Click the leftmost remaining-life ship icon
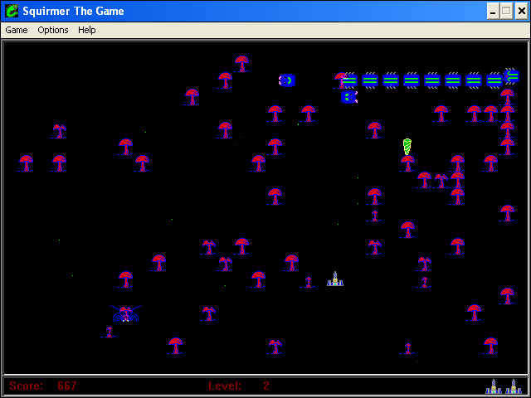Viewport: 531px width, 398px height. tap(494, 386)
